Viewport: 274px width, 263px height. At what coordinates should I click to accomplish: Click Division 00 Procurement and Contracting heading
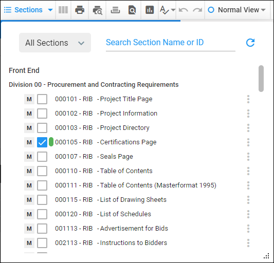point(94,85)
